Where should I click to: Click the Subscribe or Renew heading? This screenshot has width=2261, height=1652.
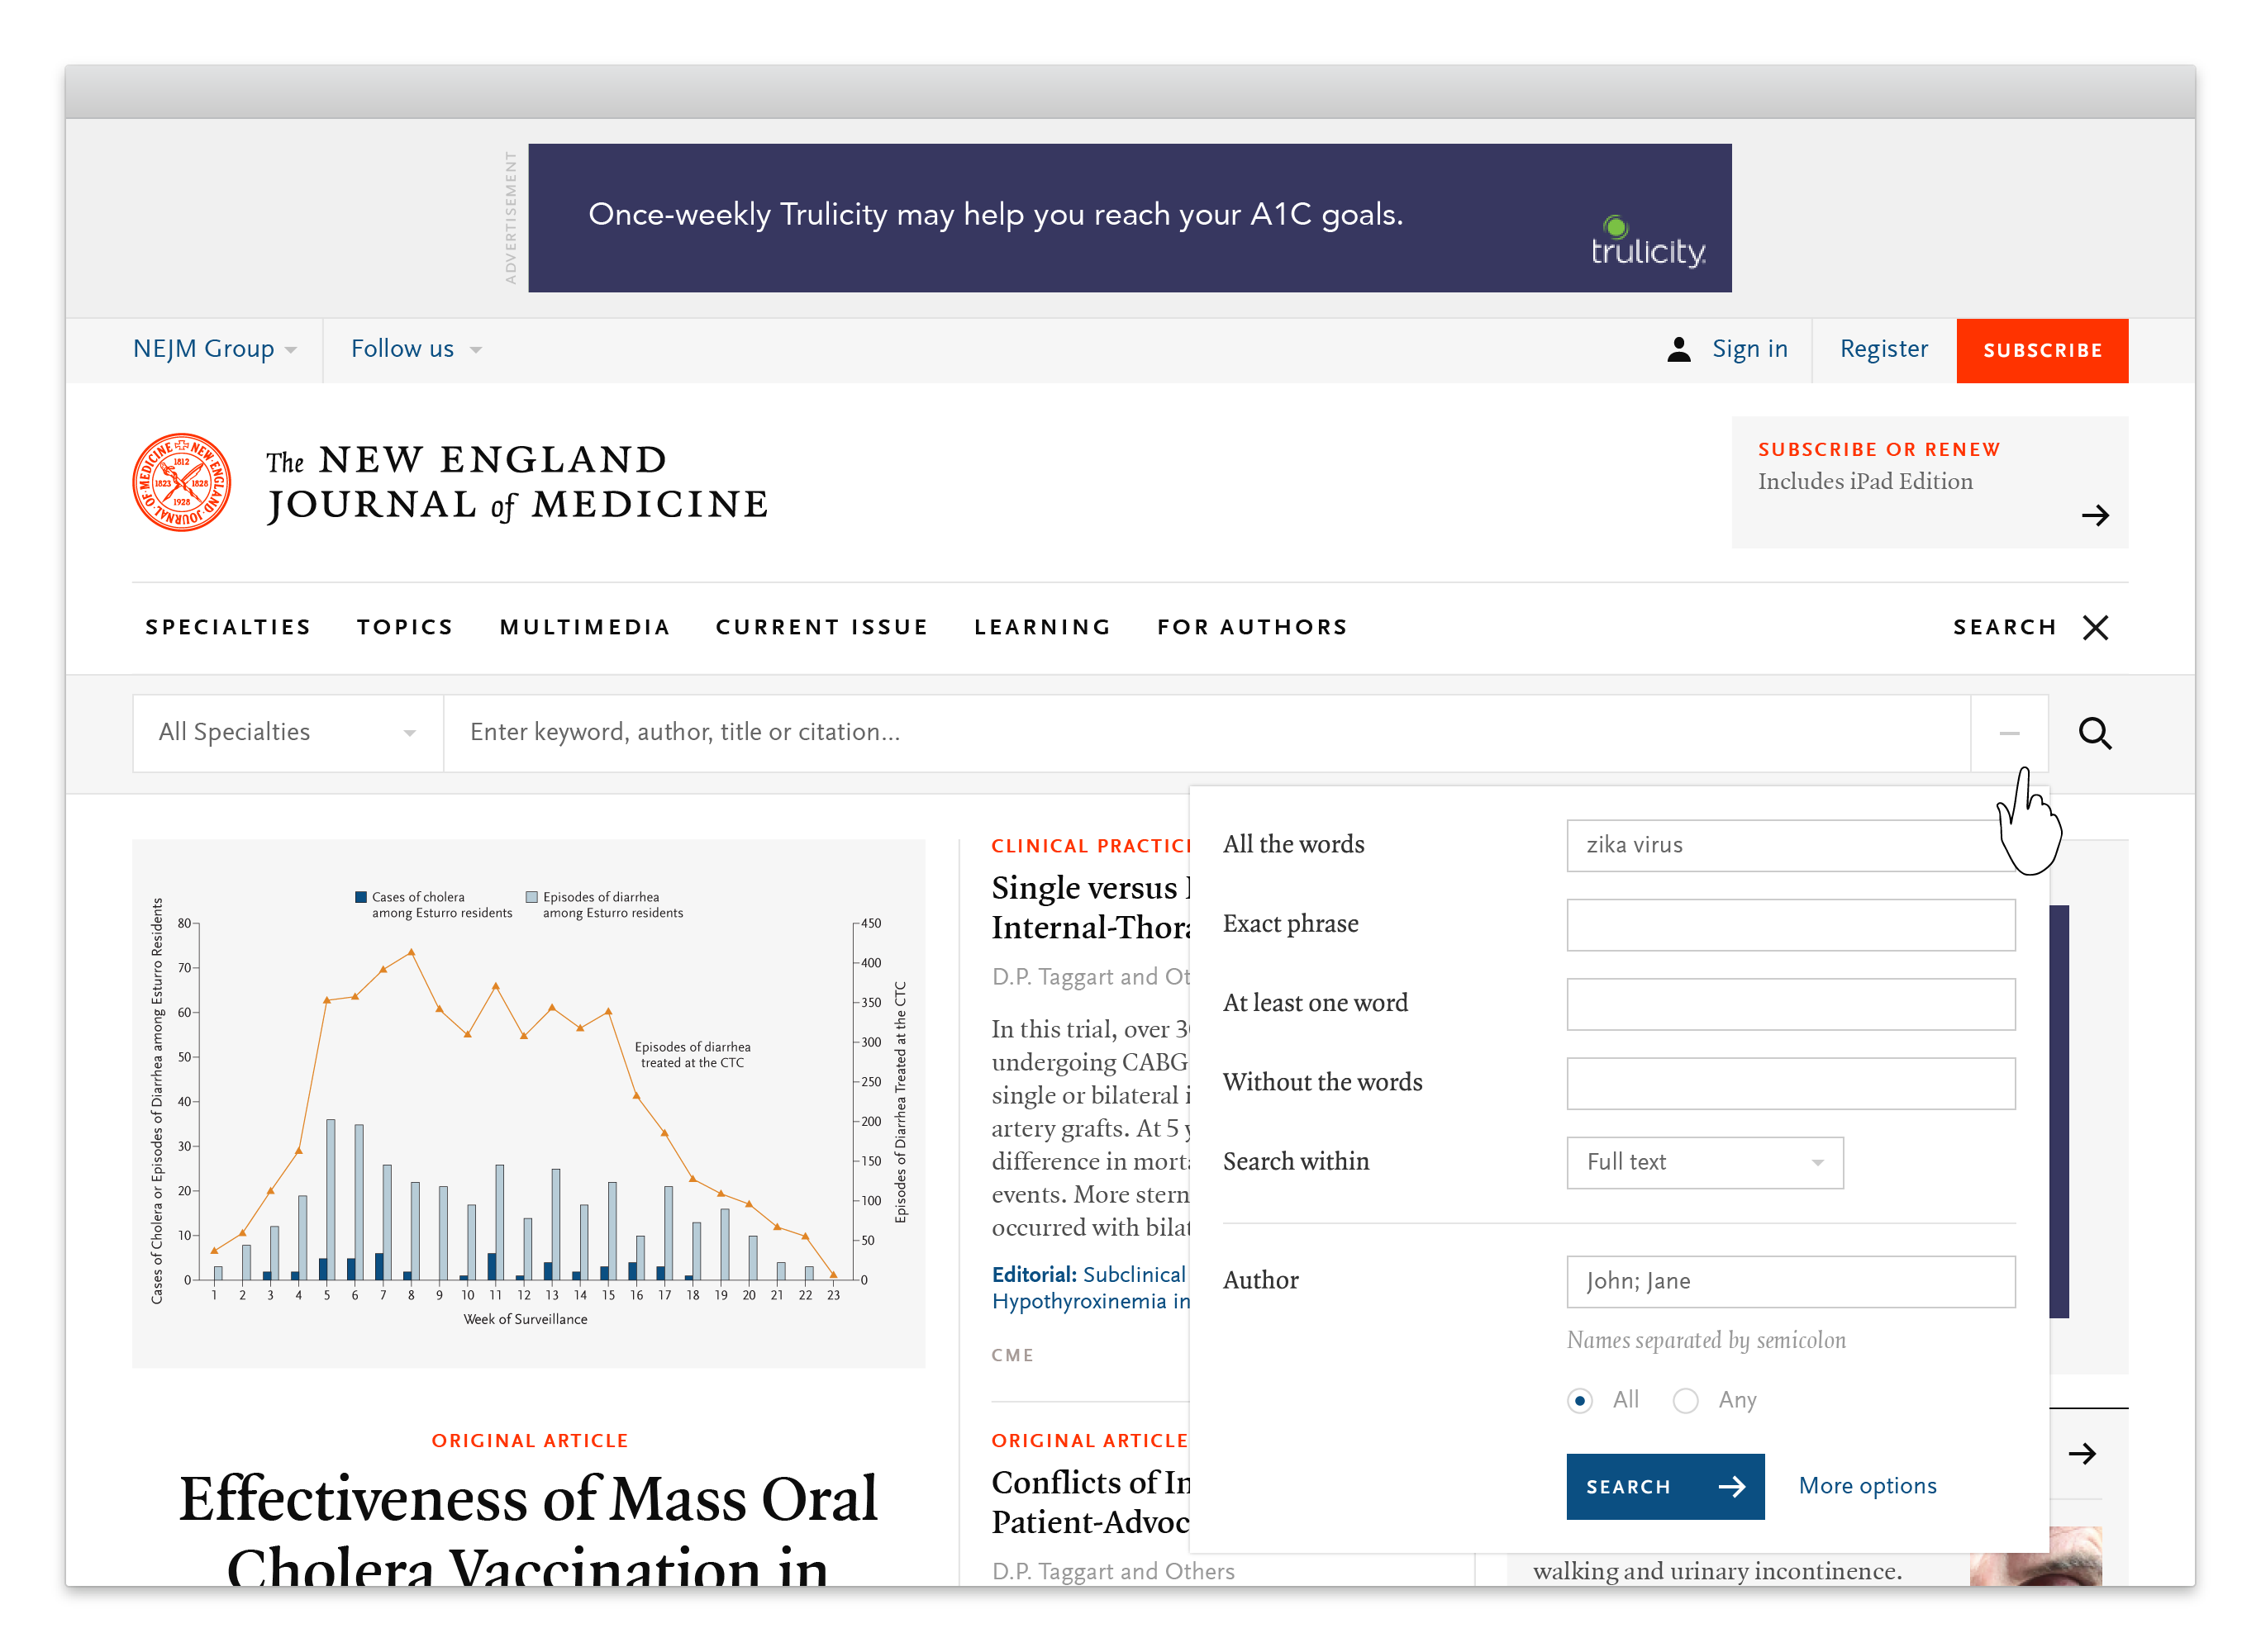[x=1879, y=450]
